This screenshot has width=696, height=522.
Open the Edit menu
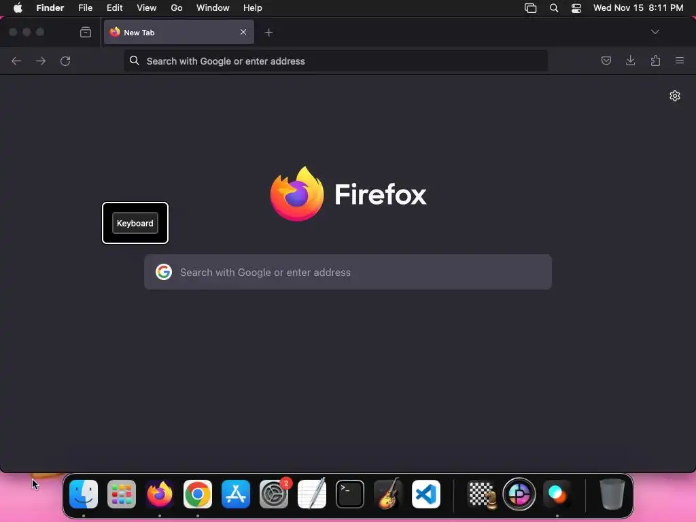pos(114,8)
